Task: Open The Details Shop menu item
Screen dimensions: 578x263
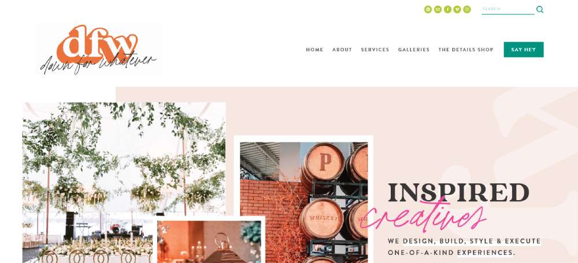Action: pyautogui.click(x=465, y=50)
